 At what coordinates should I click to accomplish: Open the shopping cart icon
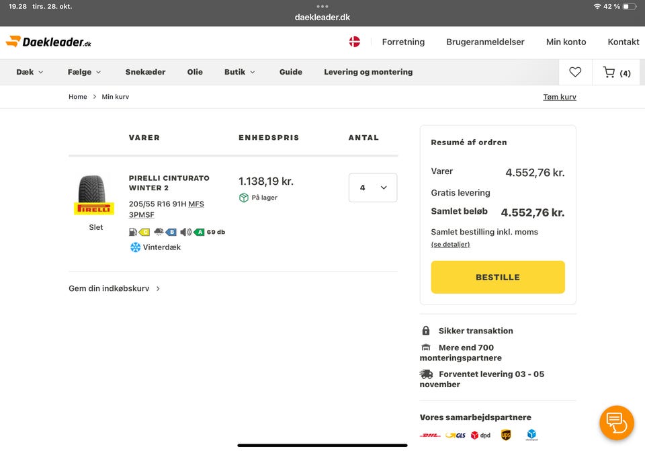pyautogui.click(x=616, y=73)
